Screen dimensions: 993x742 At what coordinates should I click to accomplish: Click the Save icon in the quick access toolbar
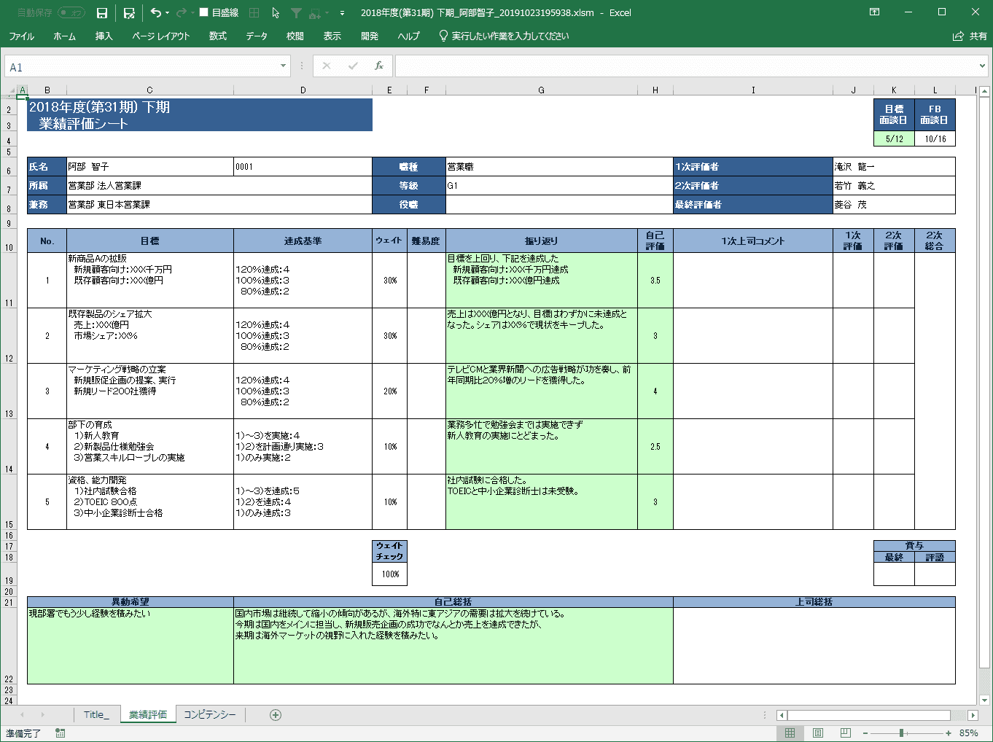click(x=102, y=13)
